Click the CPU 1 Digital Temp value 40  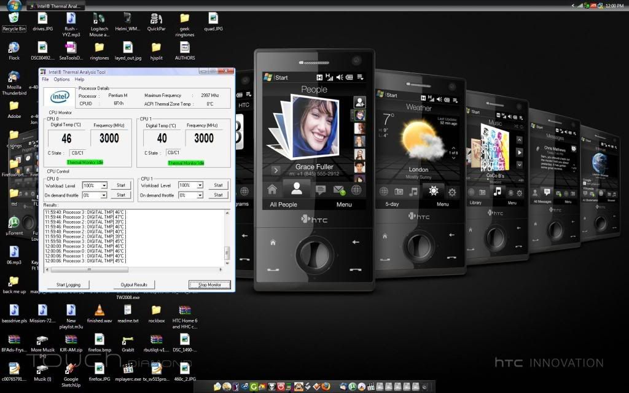tap(162, 139)
